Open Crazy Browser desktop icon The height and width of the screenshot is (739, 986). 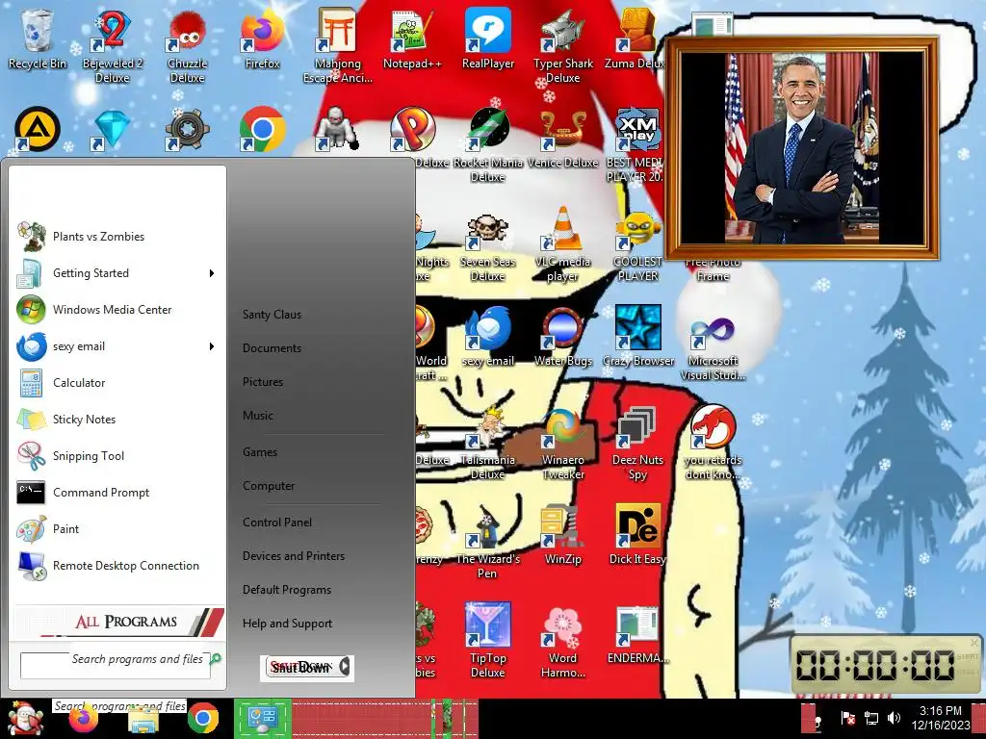point(637,337)
